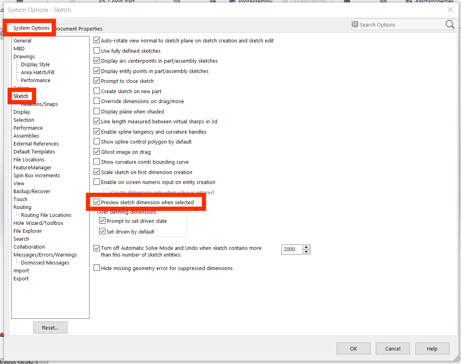
Task: Select the Export category in the left panel
Action: pos(21,278)
